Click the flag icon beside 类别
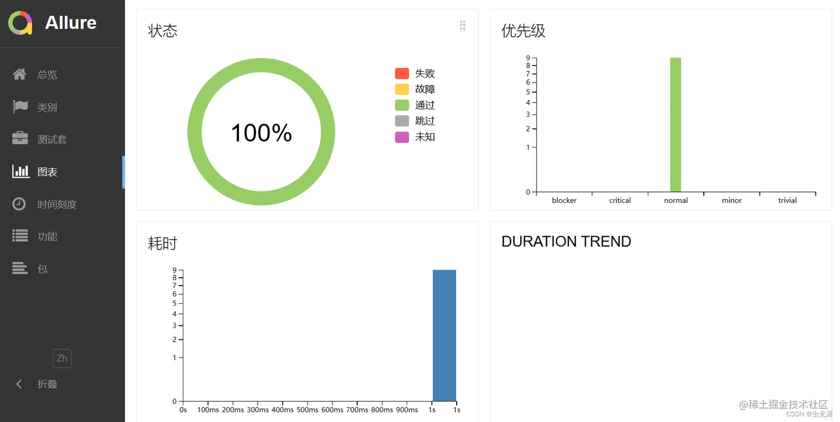The width and height of the screenshot is (840, 422). pos(20,106)
